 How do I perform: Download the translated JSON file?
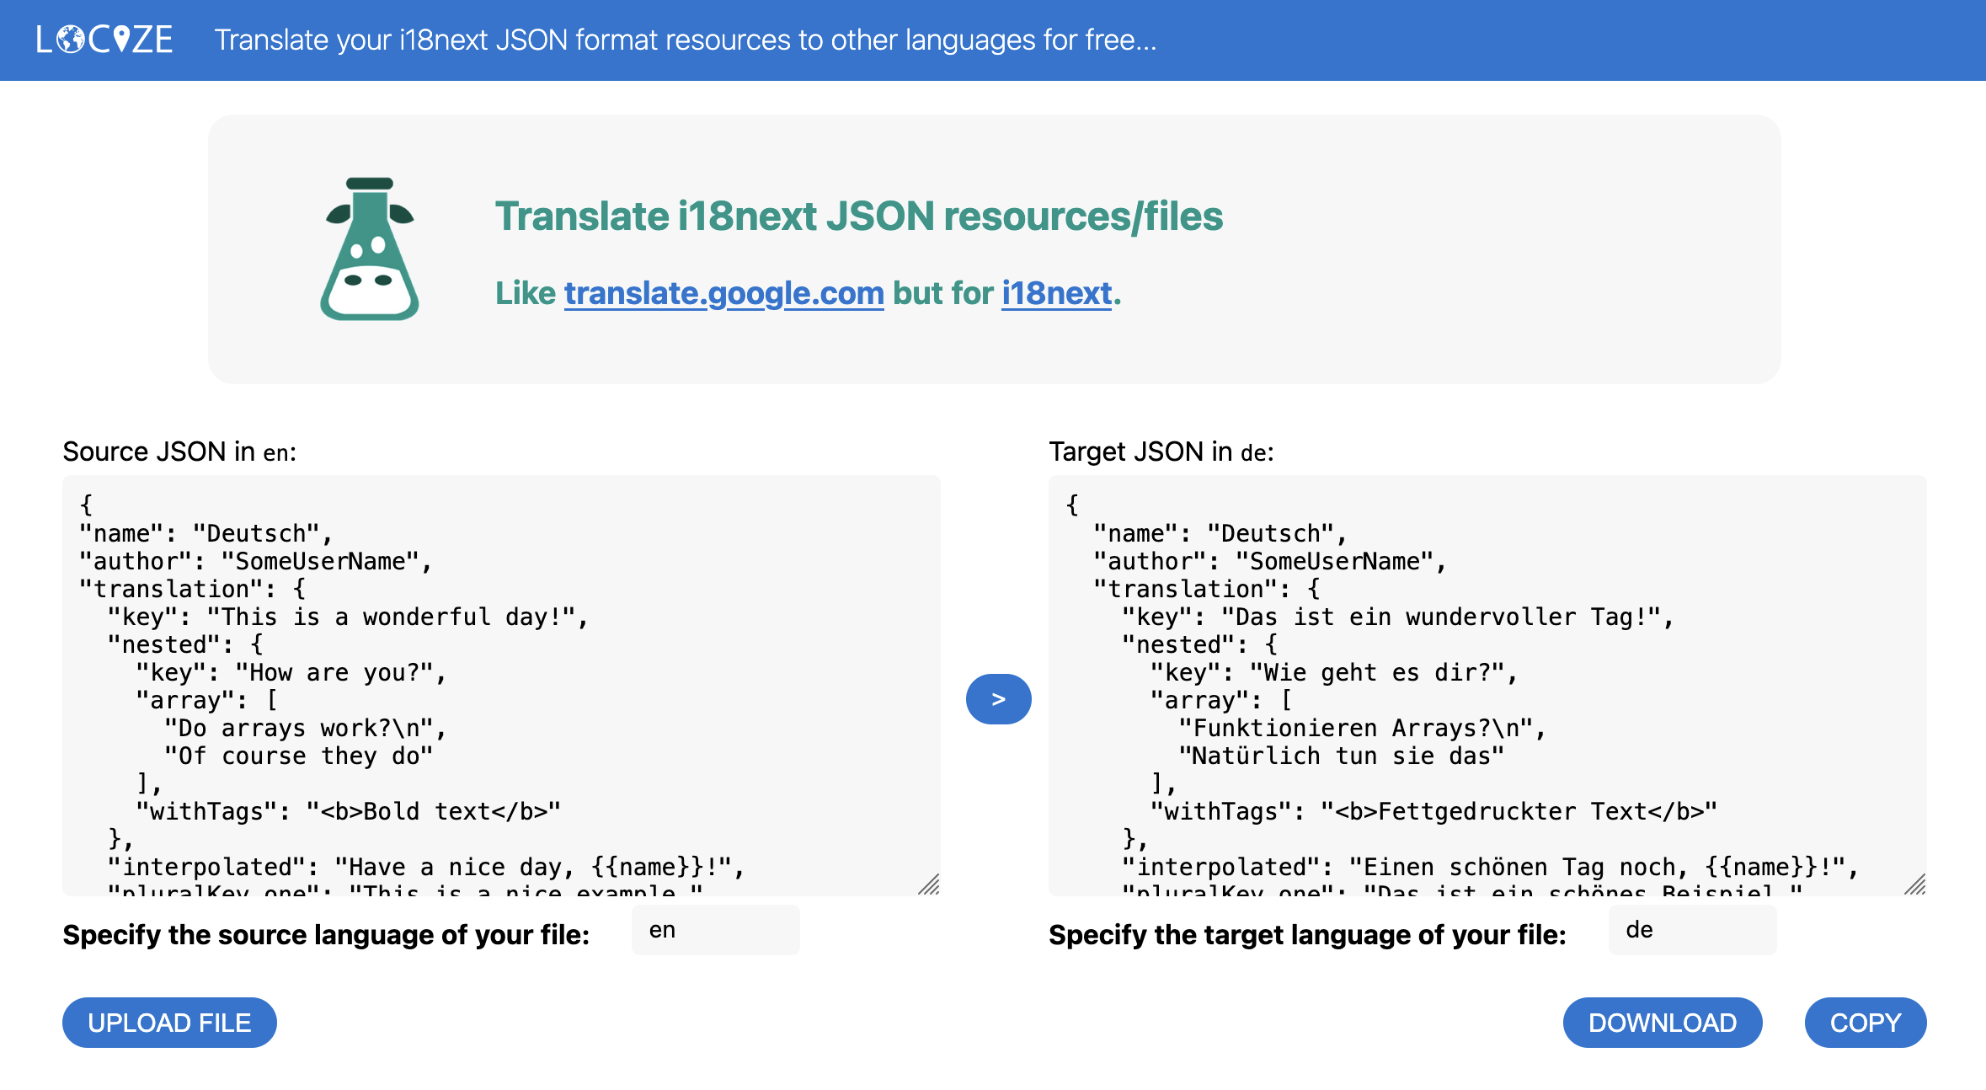click(x=1663, y=1023)
